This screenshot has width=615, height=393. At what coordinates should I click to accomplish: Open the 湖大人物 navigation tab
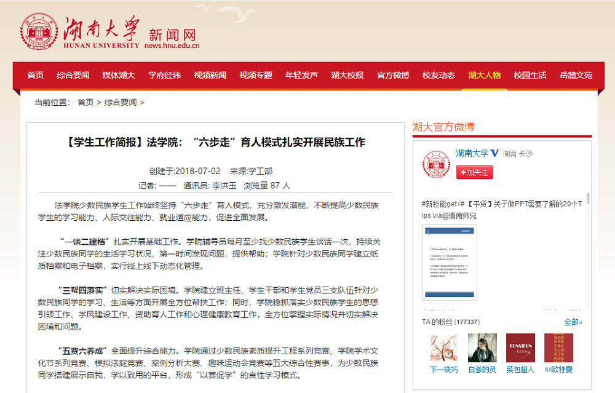pyautogui.click(x=484, y=75)
